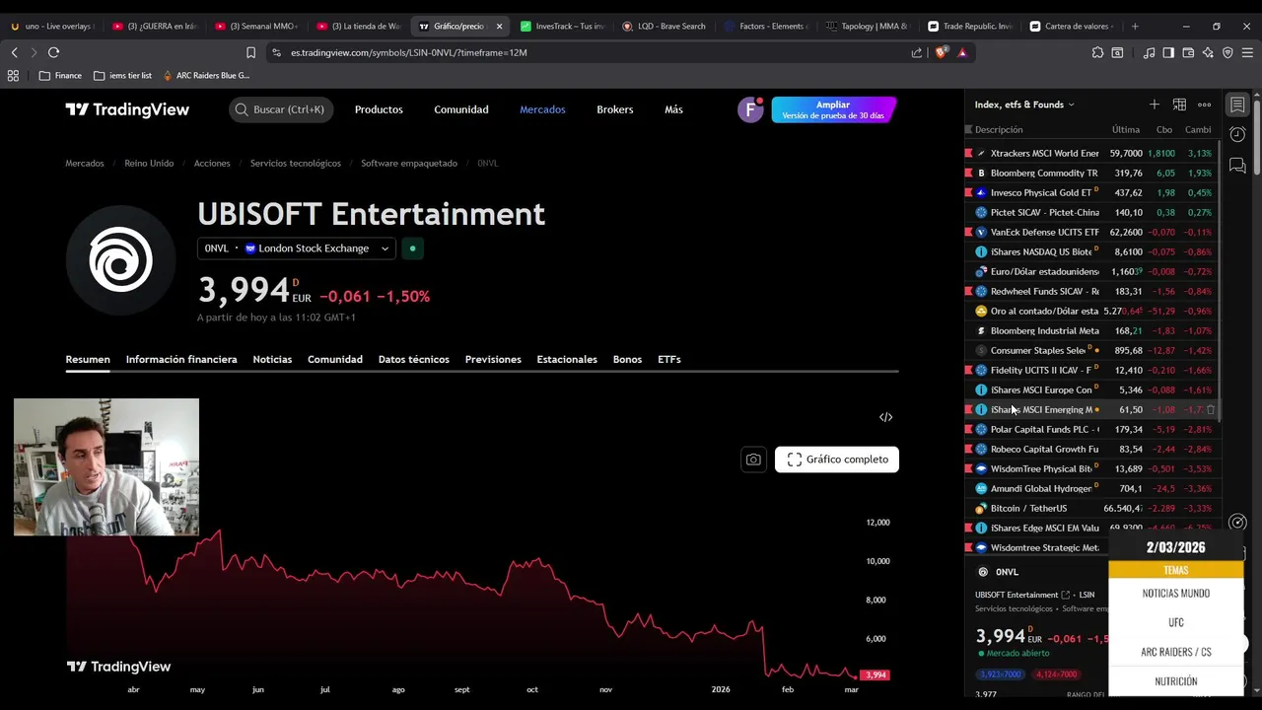Screen dimensions: 1262x710
Task: Select the Bitcoin / TetherUS watchlist row
Action: click(x=1090, y=508)
